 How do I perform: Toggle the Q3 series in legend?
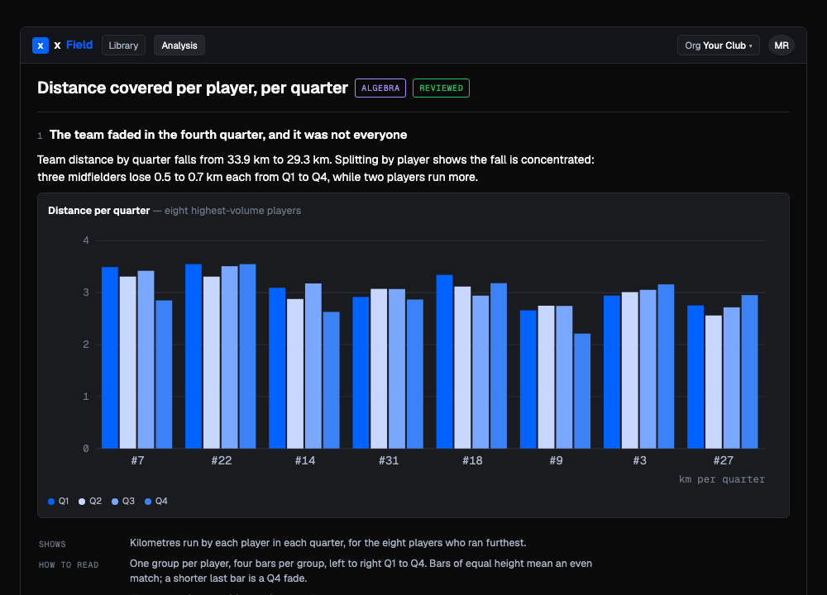pos(123,501)
